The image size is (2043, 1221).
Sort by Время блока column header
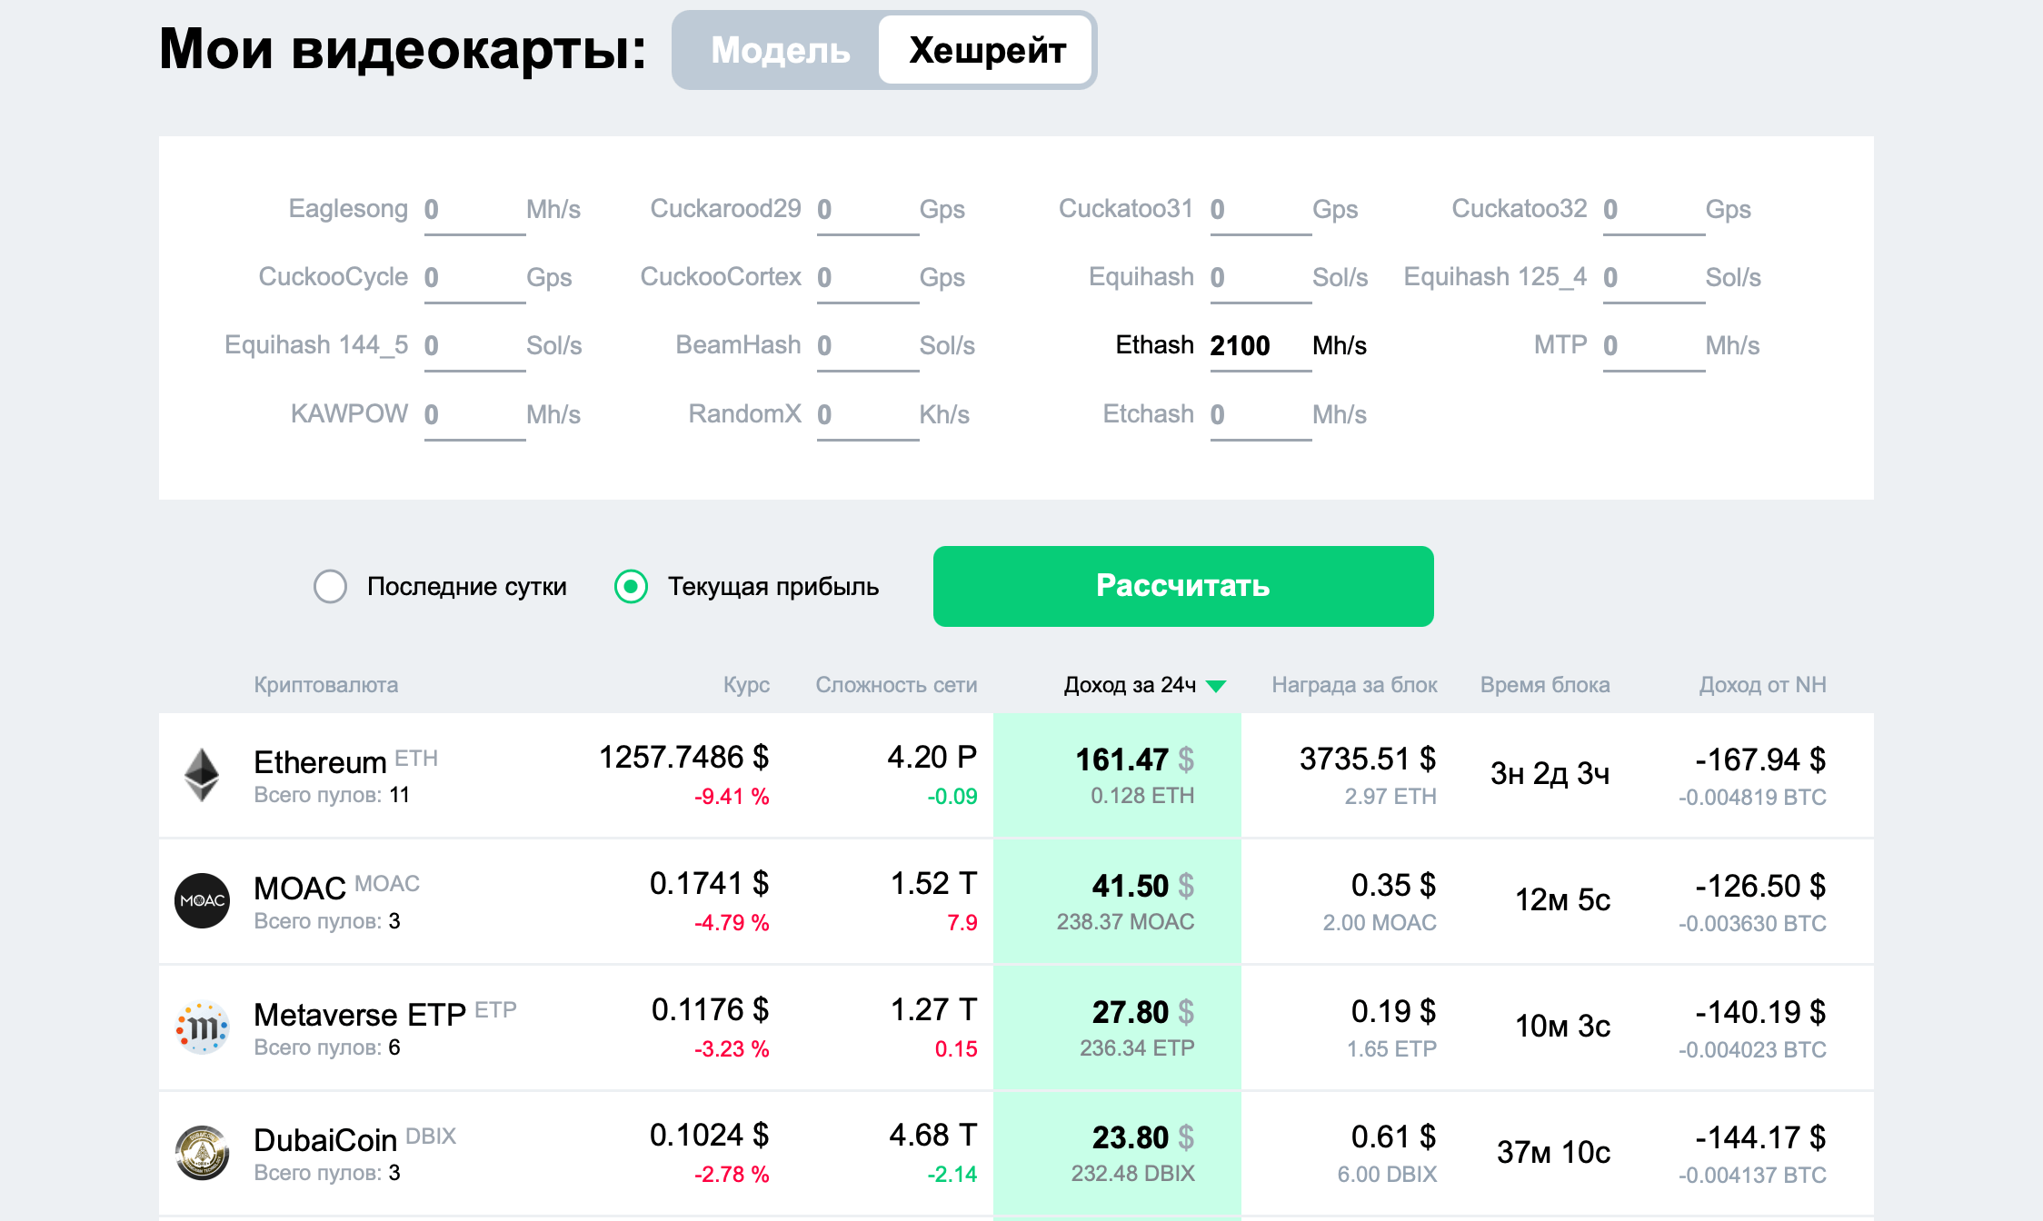coord(1545,685)
